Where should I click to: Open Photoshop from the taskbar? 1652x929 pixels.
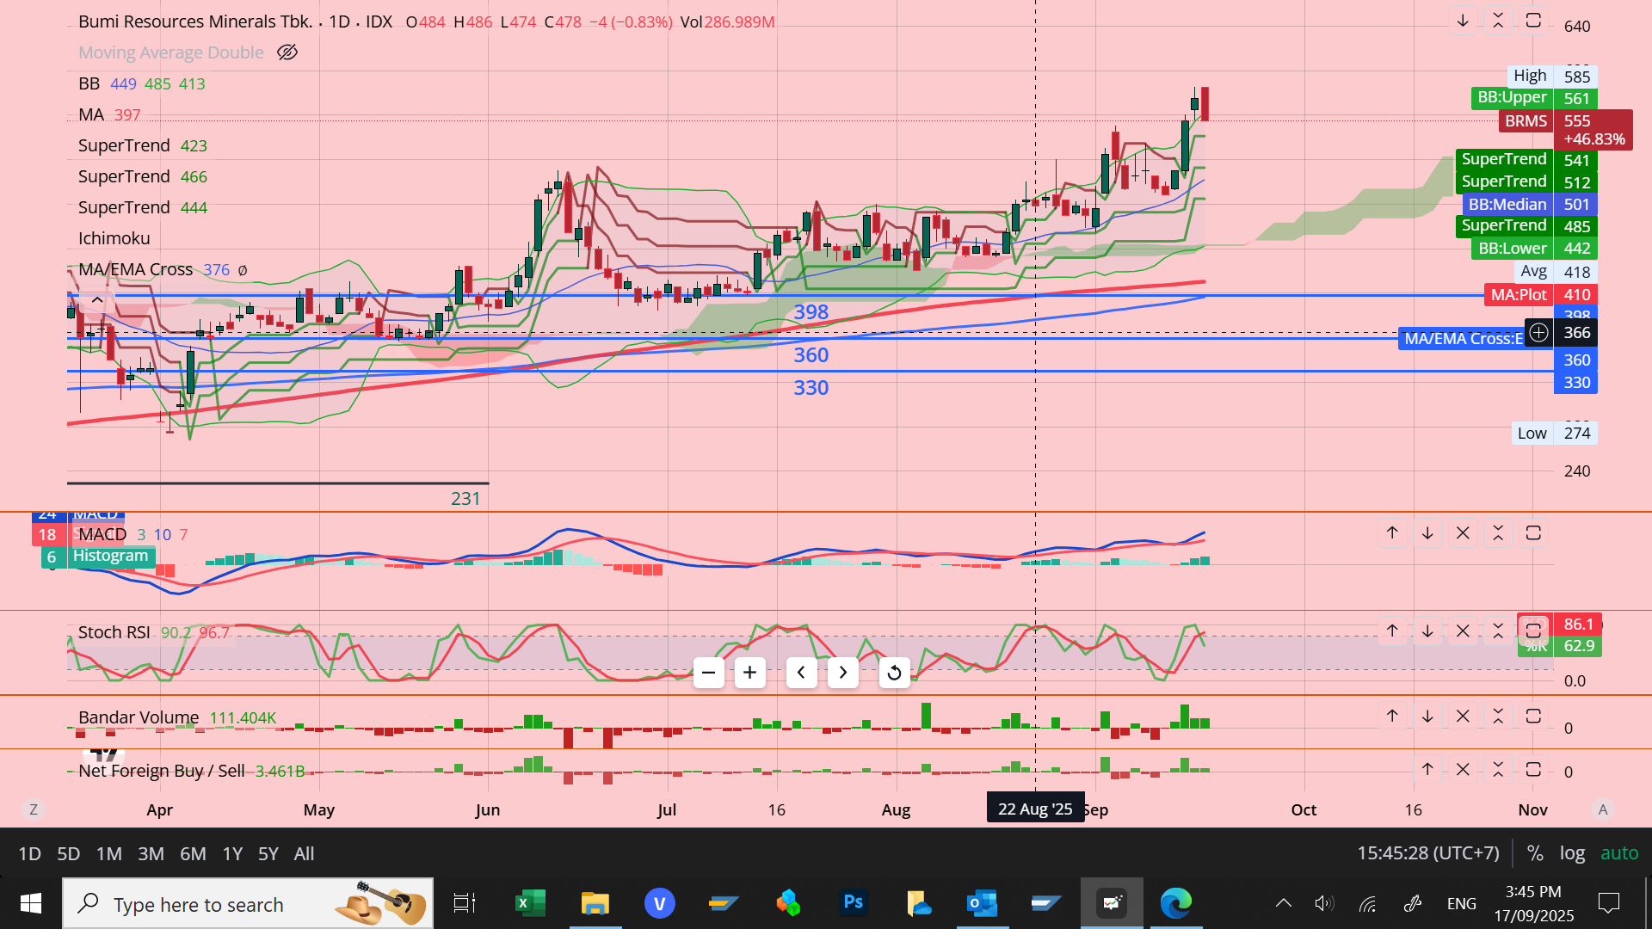(854, 903)
